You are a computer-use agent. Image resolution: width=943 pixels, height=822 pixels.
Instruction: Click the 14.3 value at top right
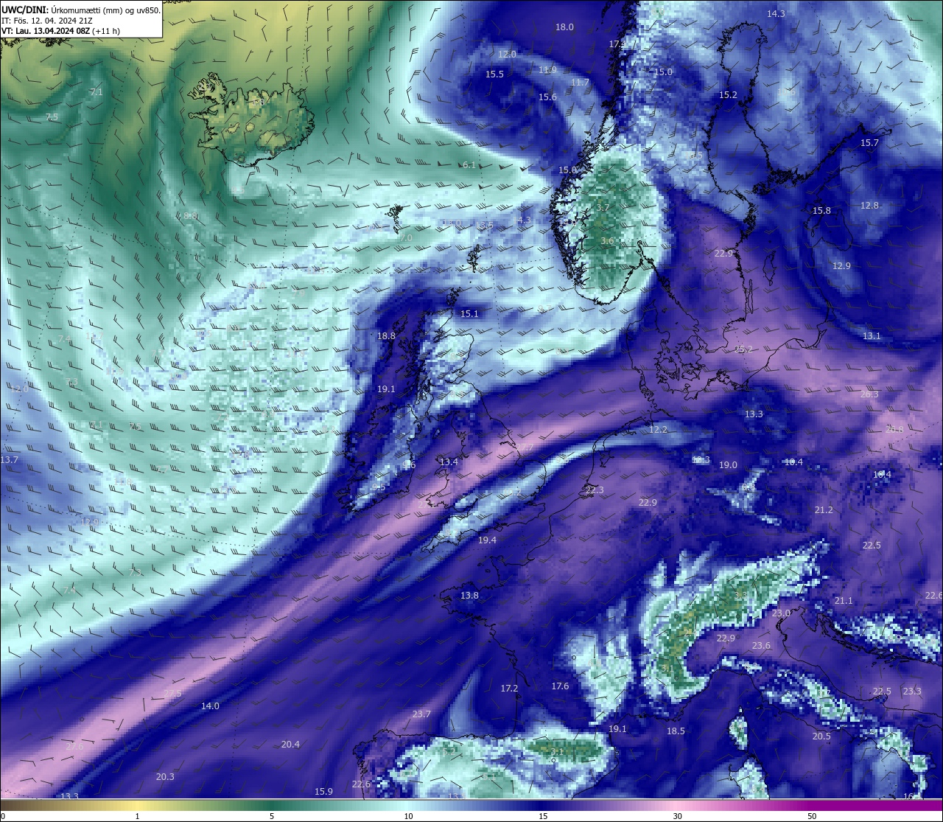tap(776, 14)
